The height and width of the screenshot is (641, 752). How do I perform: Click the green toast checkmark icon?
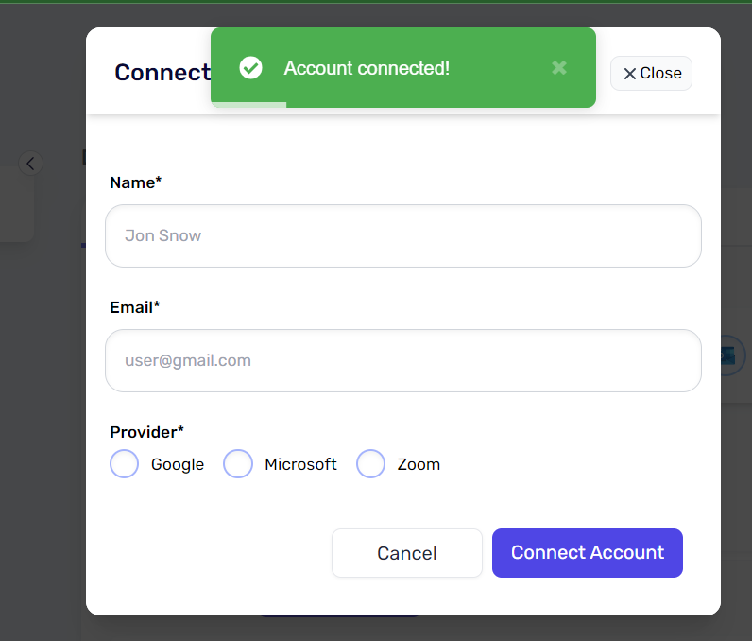pyautogui.click(x=250, y=68)
